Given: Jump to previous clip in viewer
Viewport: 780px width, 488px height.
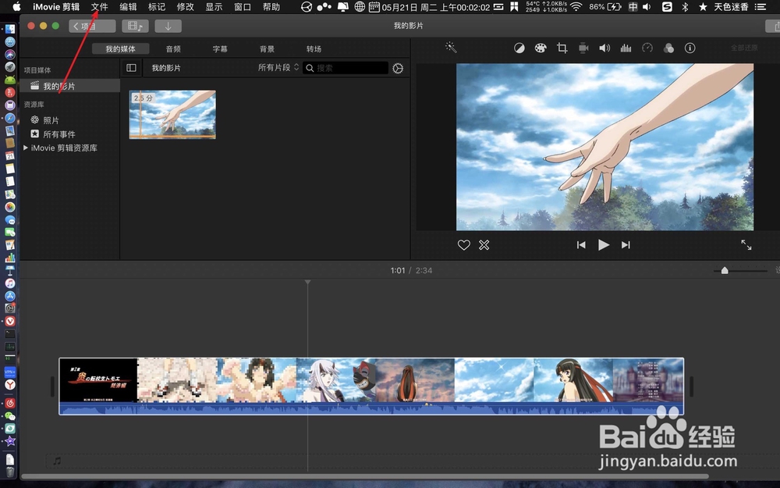Looking at the screenshot, I should pyautogui.click(x=581, y=245).
